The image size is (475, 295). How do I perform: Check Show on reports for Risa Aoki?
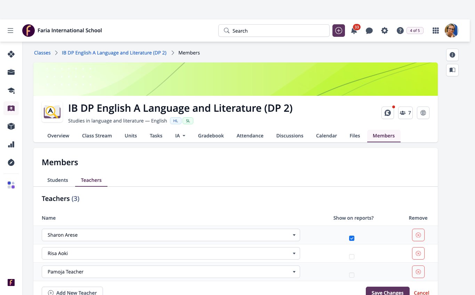(352, 256)
